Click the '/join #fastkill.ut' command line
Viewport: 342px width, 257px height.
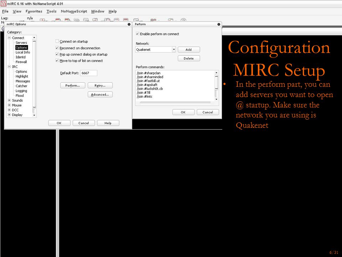coord(148,81)
